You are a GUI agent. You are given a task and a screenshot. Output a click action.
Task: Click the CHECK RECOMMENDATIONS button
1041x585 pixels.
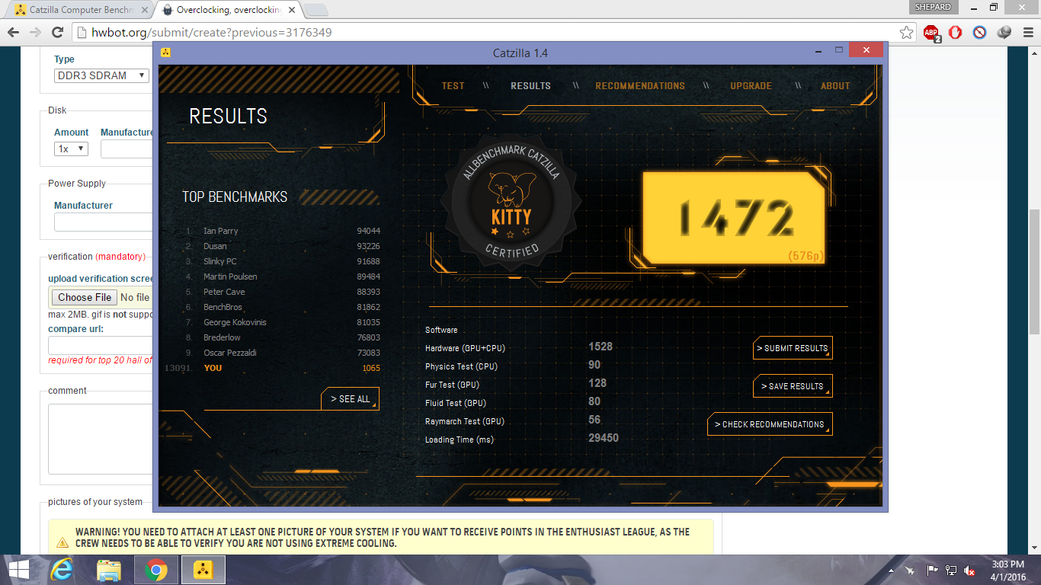coord(770,424)
